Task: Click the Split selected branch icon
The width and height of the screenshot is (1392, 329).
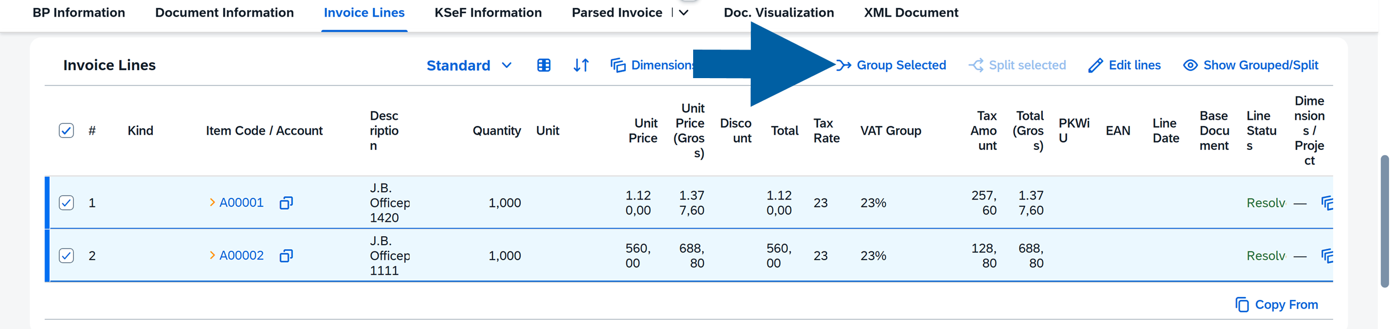Action: tap(976, 66)
